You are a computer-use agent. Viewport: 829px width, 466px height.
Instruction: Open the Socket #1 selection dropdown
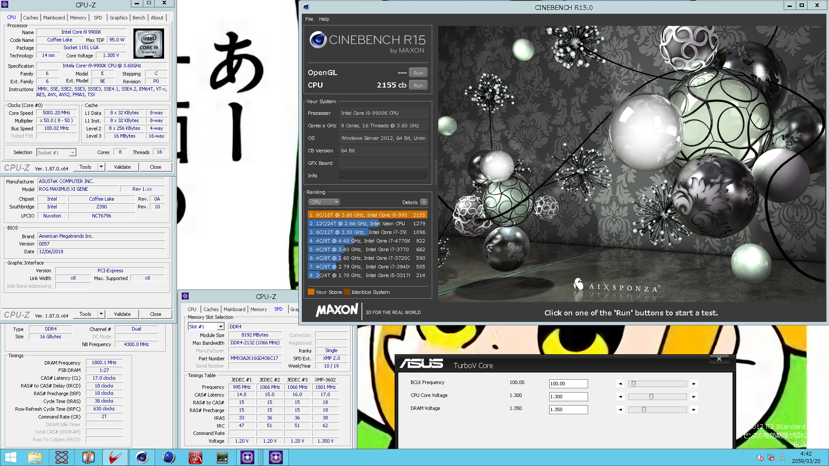57,152
